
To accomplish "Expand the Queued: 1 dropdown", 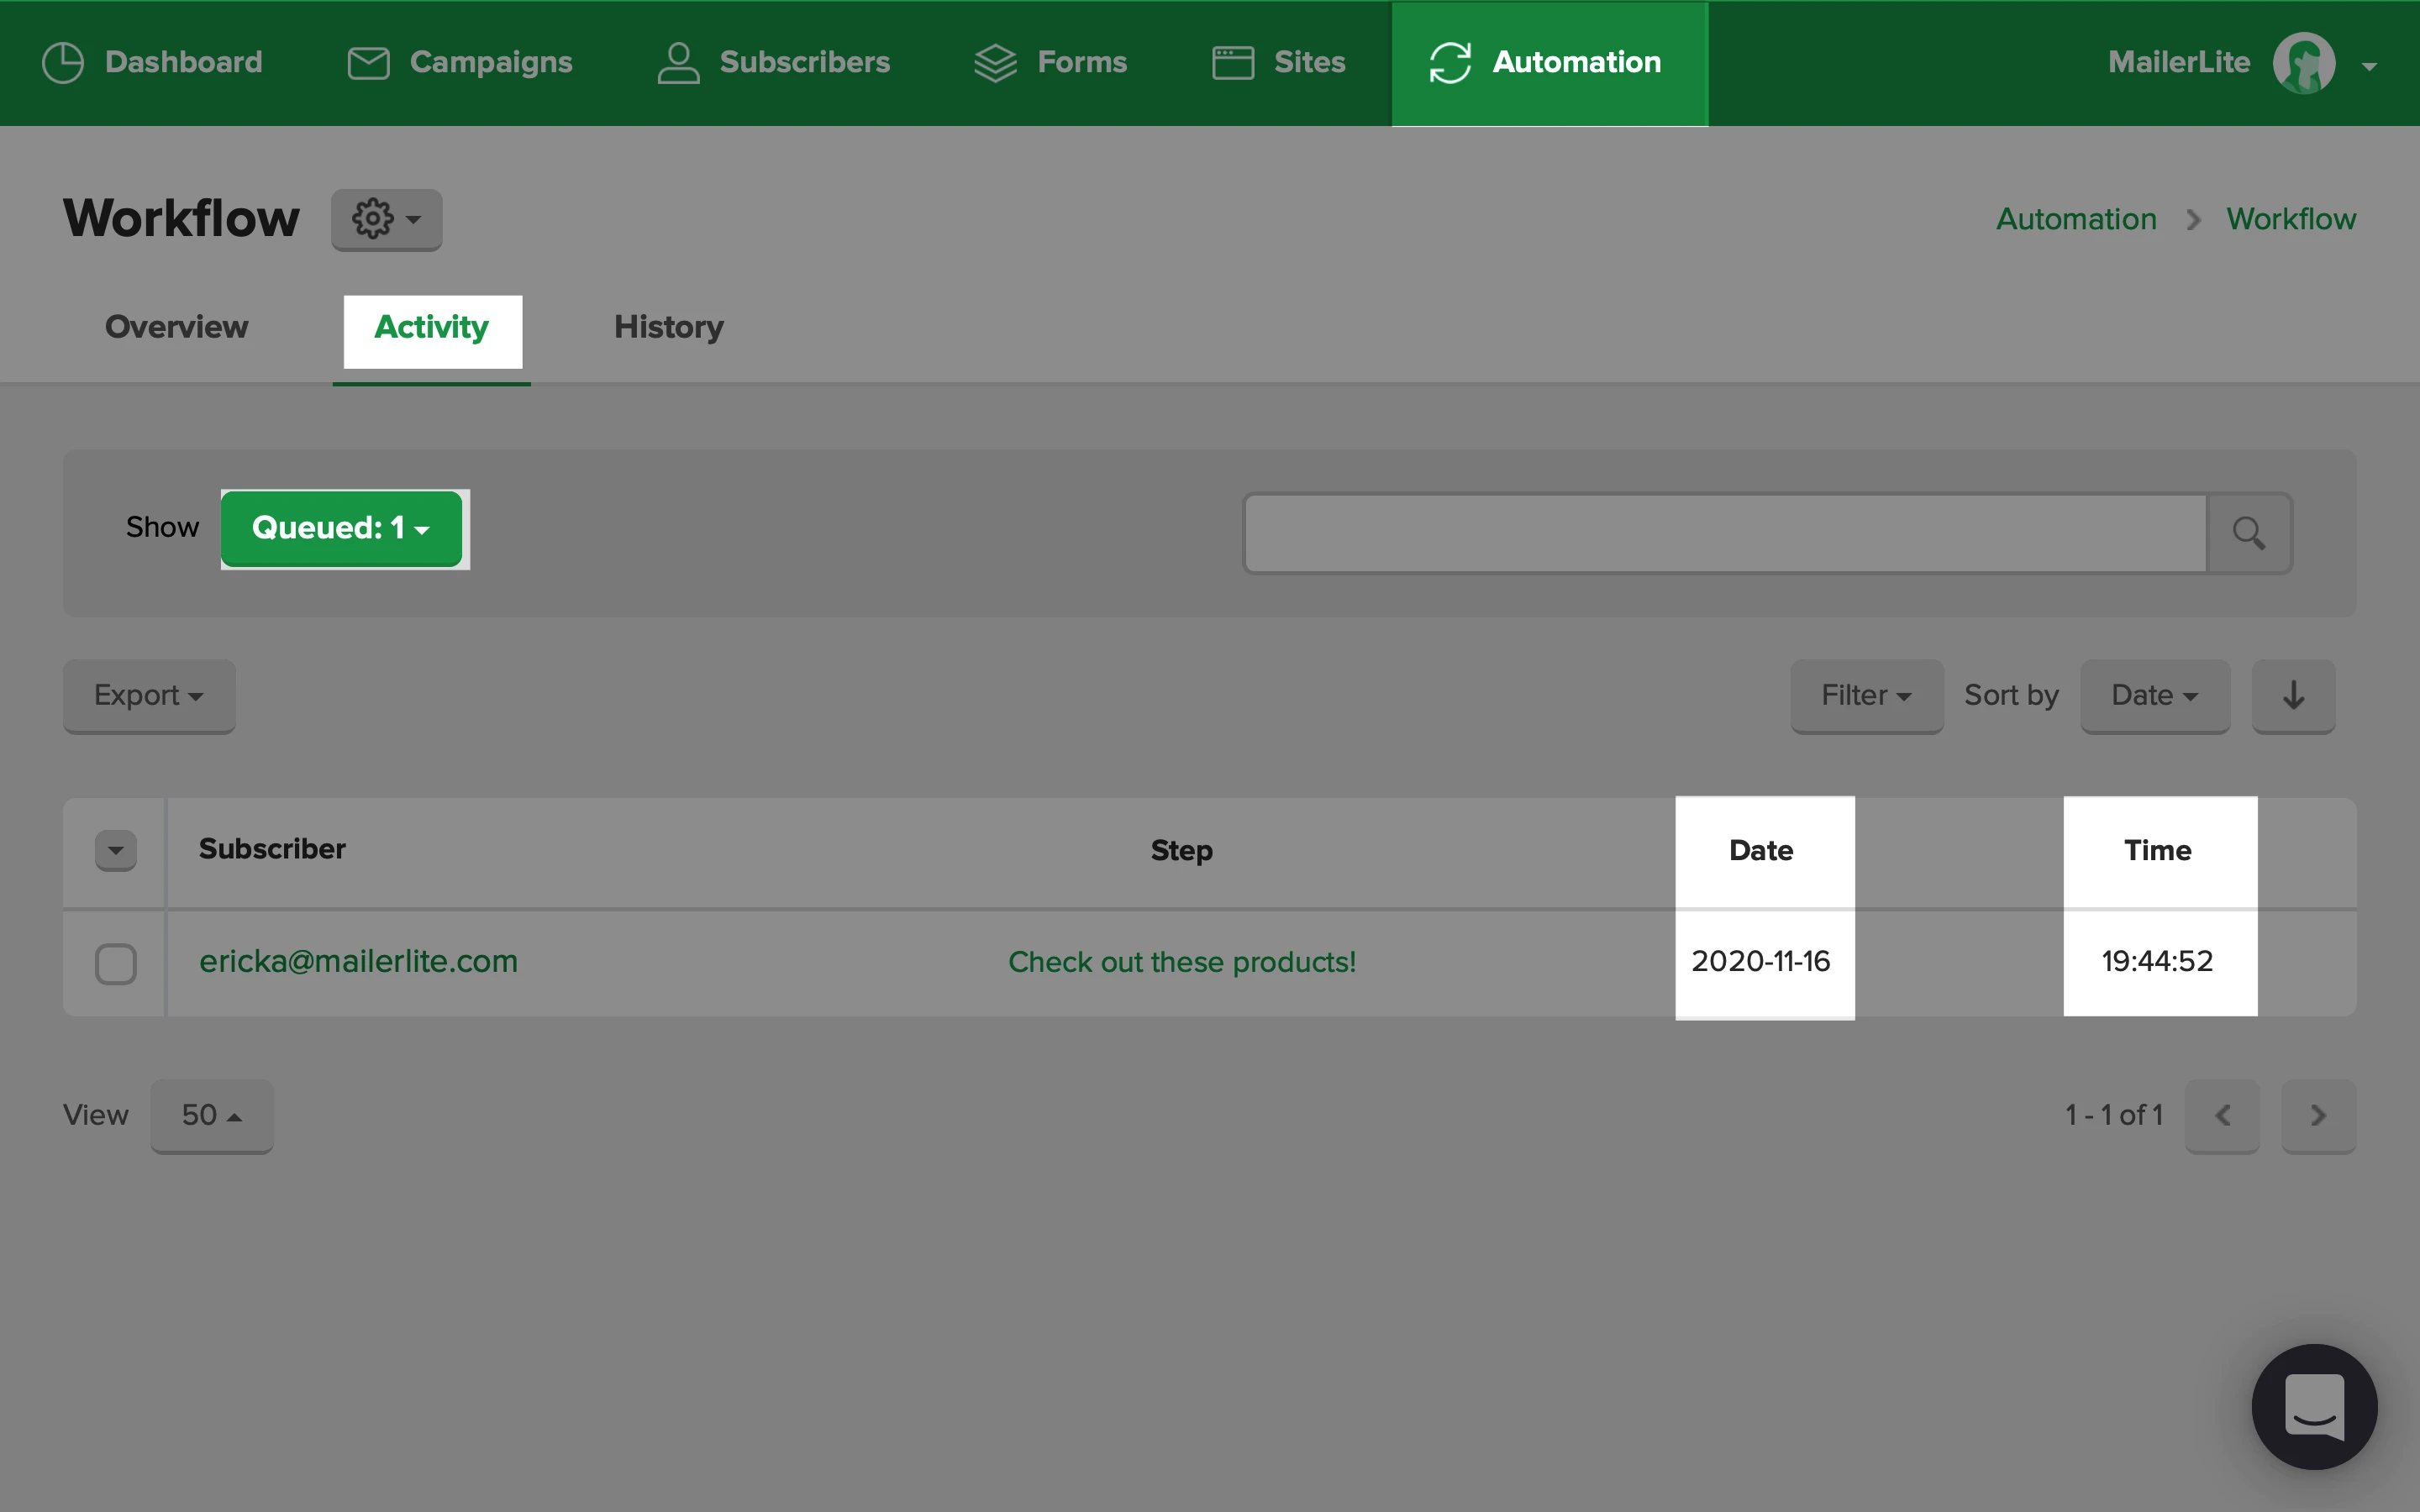I will (x=341, y=528).
